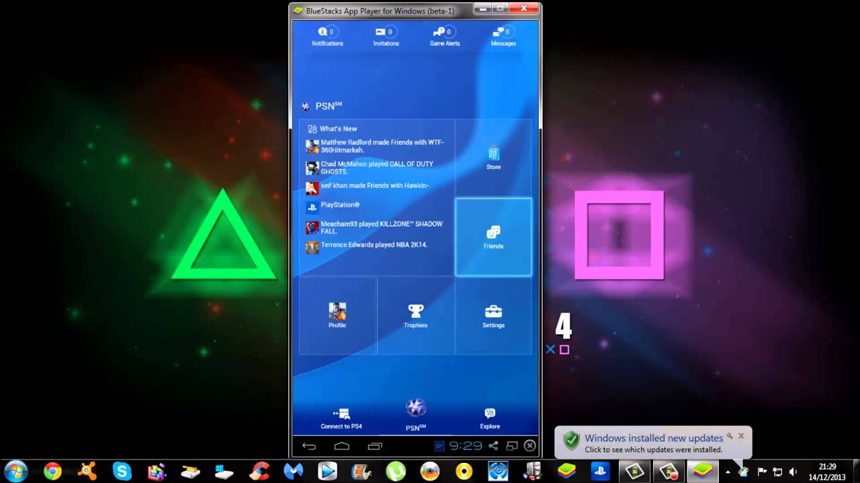The width and height of the screenshot is (860, 483).
Task: Open balloon options wrench icon
Action: click(x=730, y=436)
